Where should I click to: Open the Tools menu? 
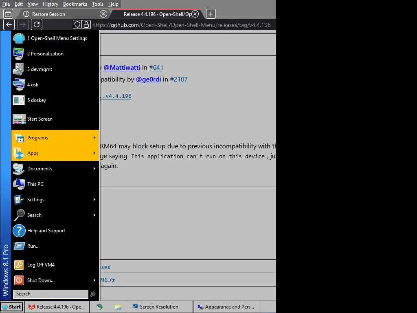(x=98, y=4)
